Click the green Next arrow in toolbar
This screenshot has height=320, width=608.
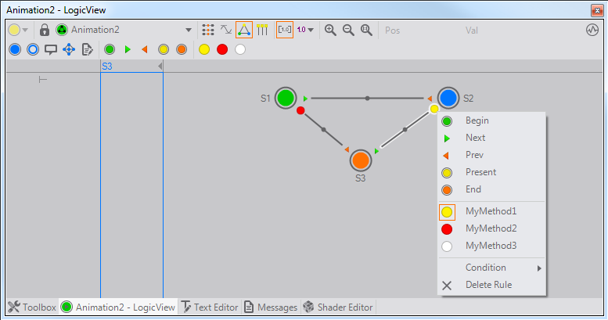[x=128, y=49]
